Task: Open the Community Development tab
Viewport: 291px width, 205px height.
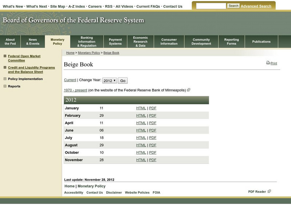Action: [x=201, y=42]
